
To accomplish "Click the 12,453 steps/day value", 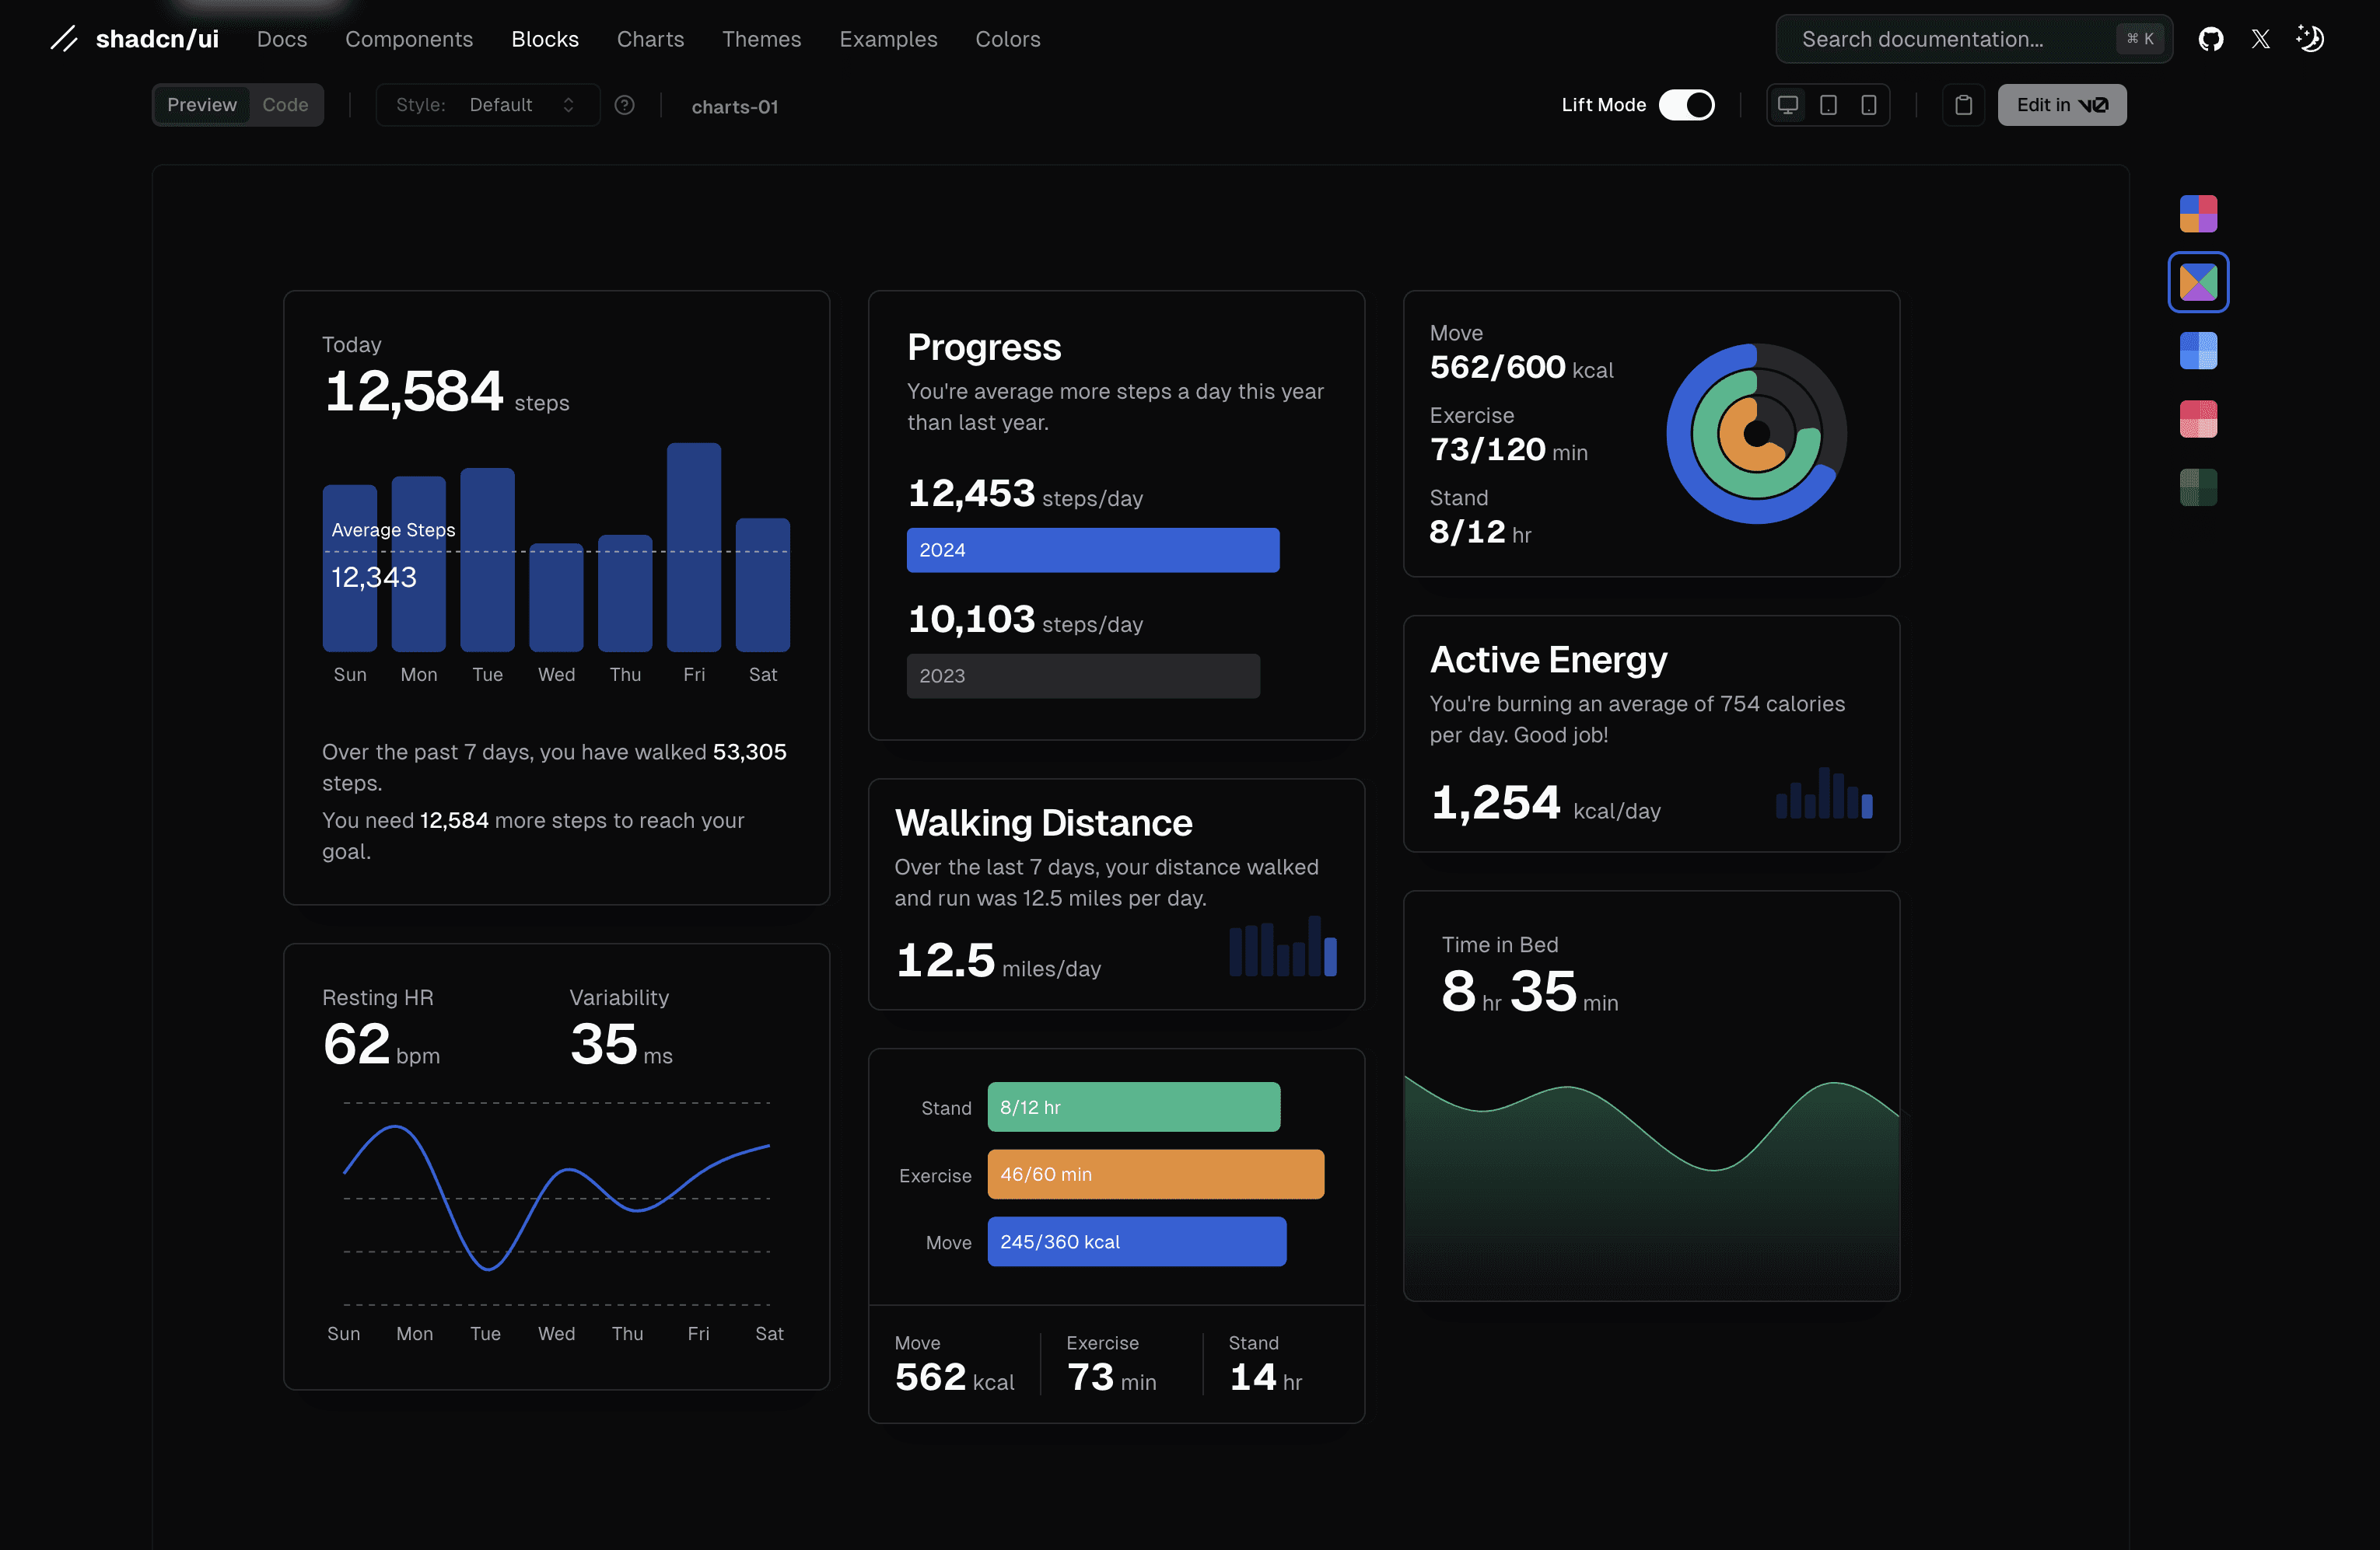I will click(x=1025, y=494).
